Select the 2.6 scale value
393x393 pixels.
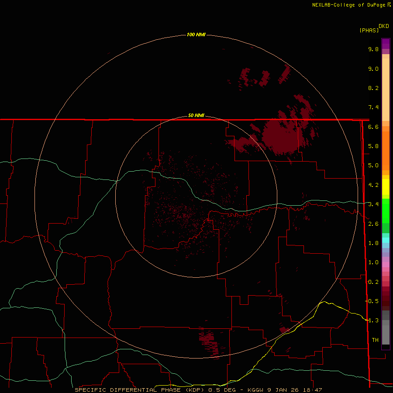pyautogui.click(x=373, y=224)
